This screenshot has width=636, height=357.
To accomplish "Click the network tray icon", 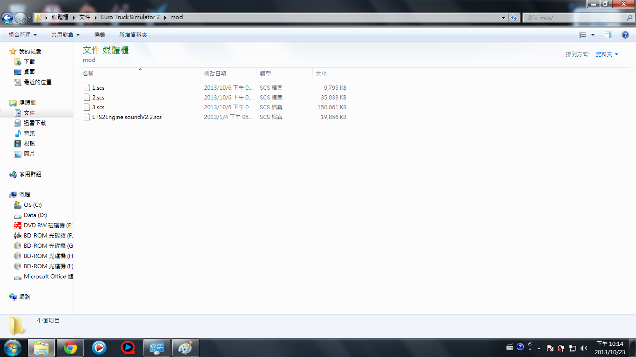I will [x=573, y=348].
